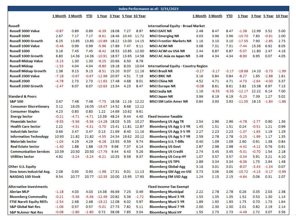Click Alerian MLP 3 Year value 46.69
Screen dimensions: 296x220
[x=115, y=192]
